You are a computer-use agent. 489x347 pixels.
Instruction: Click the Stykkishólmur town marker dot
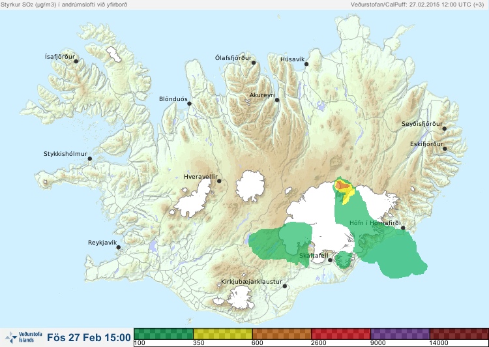tap(90, 159)
